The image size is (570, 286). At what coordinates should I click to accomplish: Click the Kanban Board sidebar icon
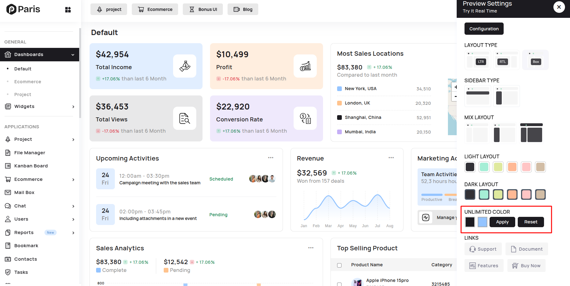pyautogui.click(x=8, y=166)
